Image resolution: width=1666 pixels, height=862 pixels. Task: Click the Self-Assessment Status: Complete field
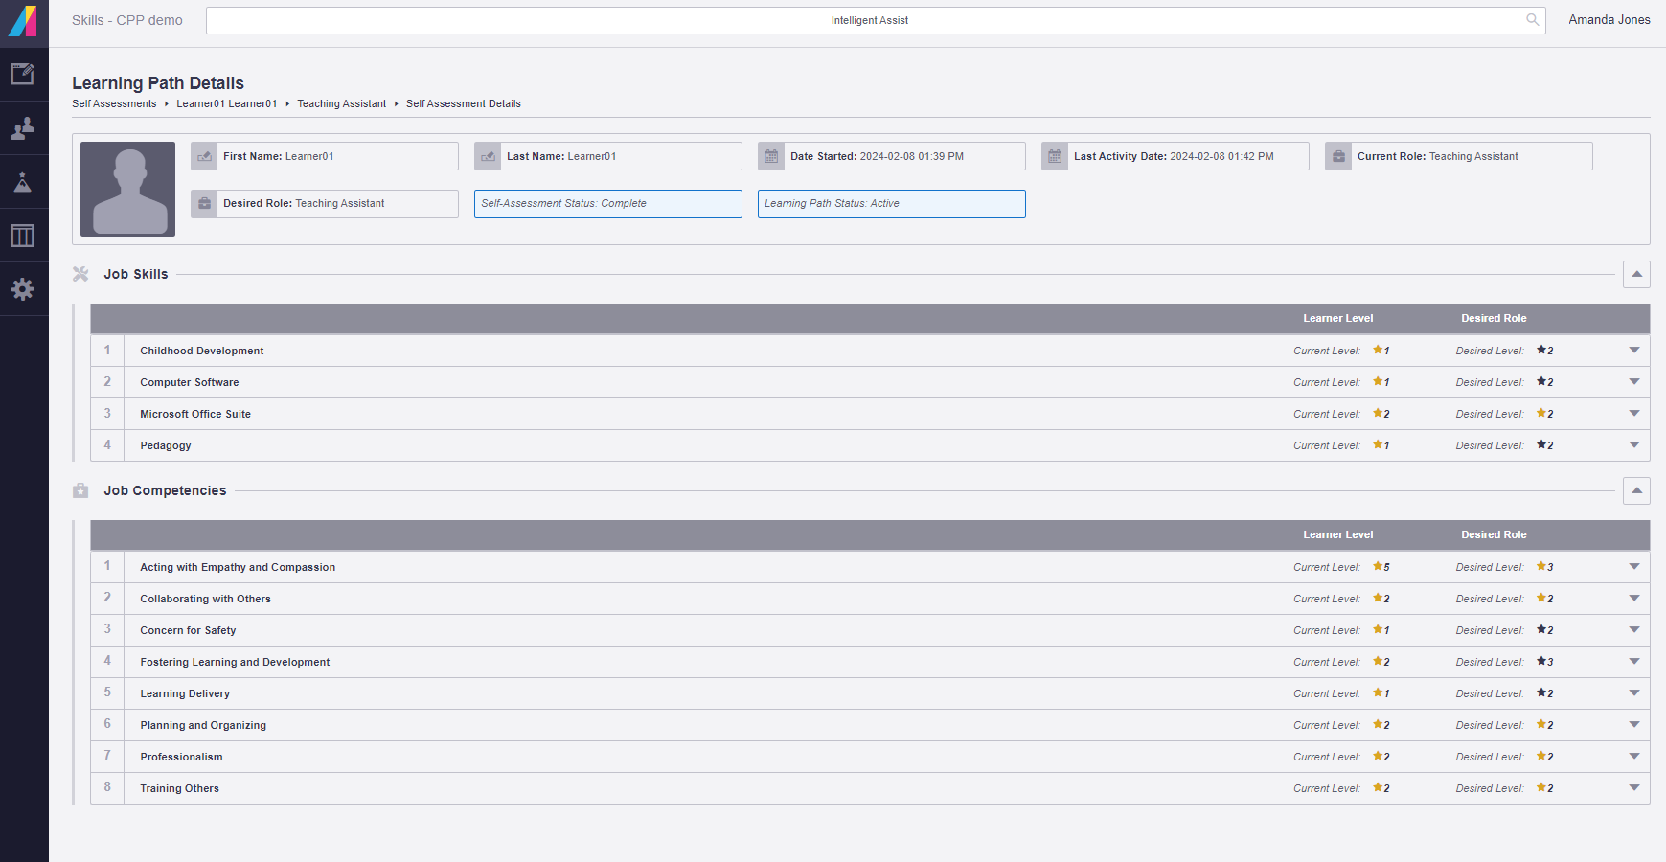(608, 204)
